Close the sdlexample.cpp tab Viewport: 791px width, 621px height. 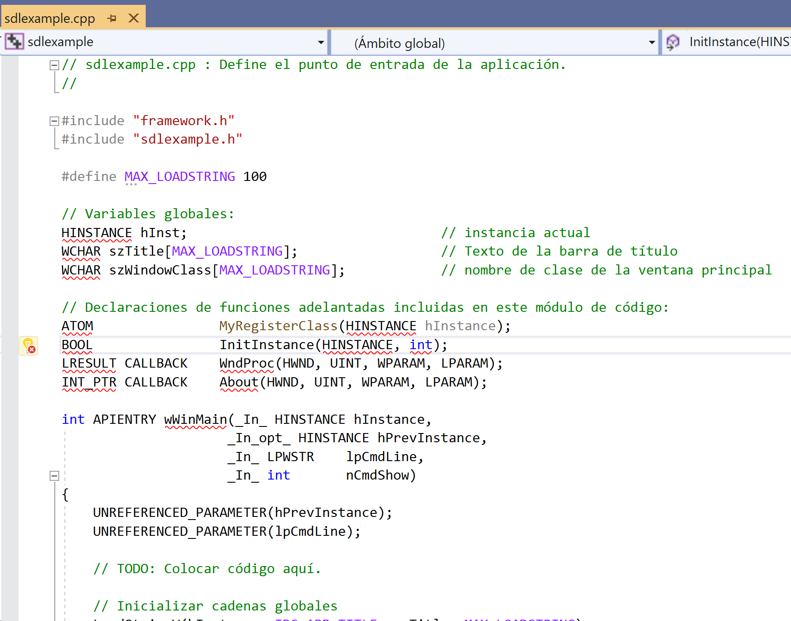click(x=133, y=18)
